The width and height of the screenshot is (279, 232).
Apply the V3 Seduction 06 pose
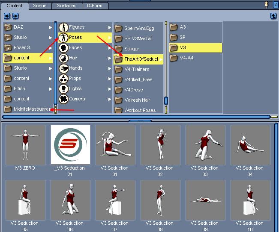tap(70, 200)
